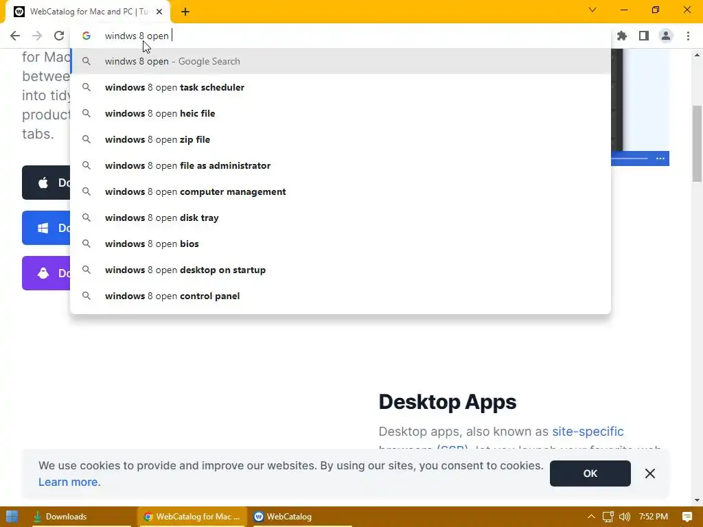
Task: Reload the page with refresh icon
Action: [59, 36]
